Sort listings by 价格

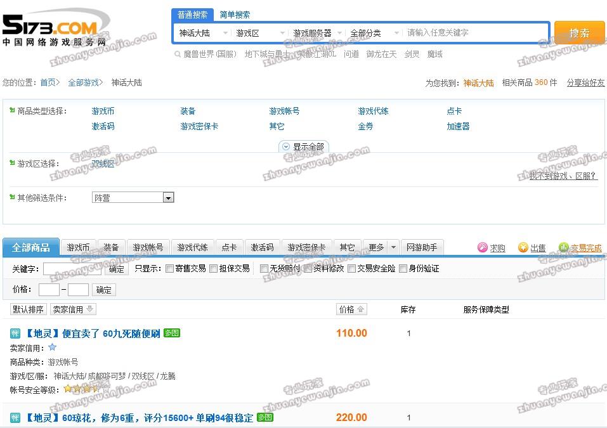coord(351,309)
